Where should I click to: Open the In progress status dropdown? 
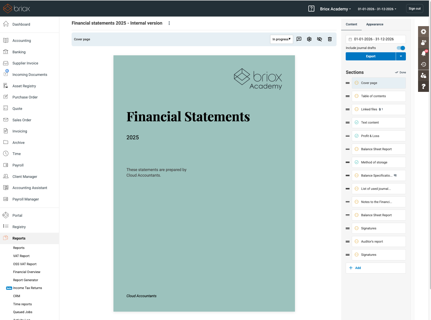281,39
